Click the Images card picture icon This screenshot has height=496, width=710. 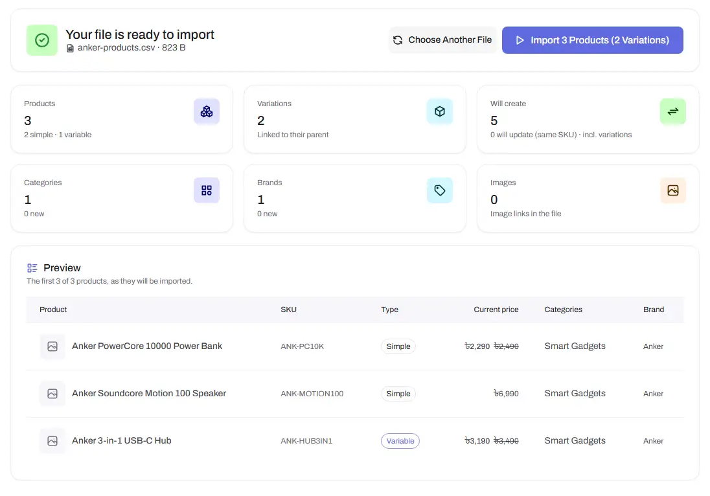[x=673, y=190]
